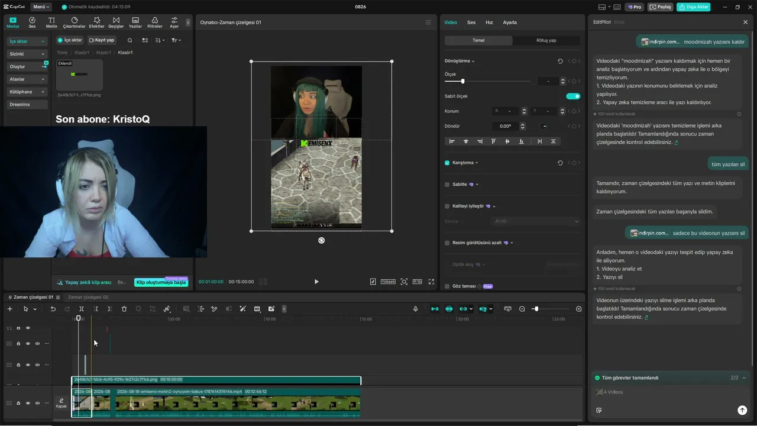757x426 pixels.
Task: Delete the selected clip with trash icon
Action: point(124,309)
